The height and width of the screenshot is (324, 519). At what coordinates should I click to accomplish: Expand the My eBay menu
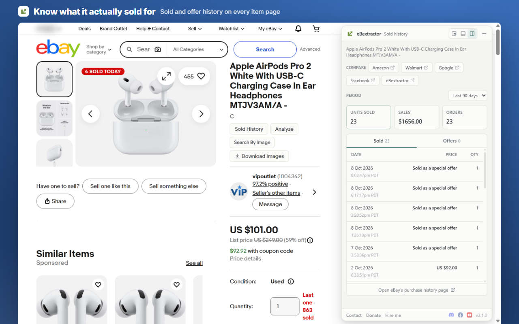[x=270, y=29]
